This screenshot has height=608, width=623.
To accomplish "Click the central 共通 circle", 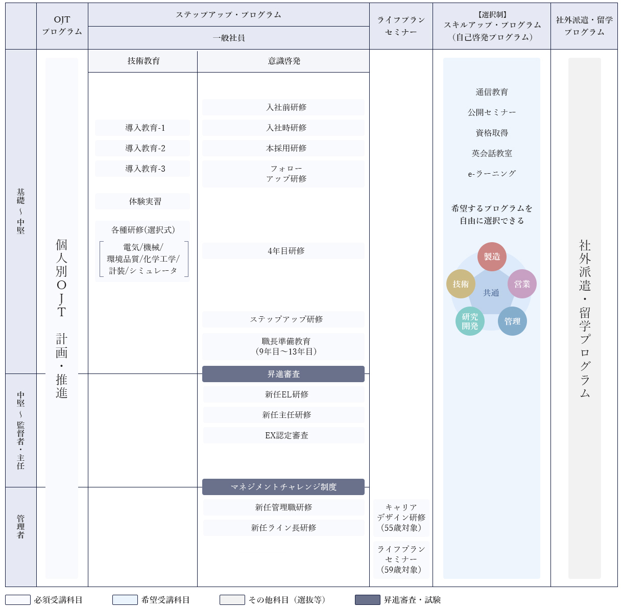I will [x=492, y=291].
